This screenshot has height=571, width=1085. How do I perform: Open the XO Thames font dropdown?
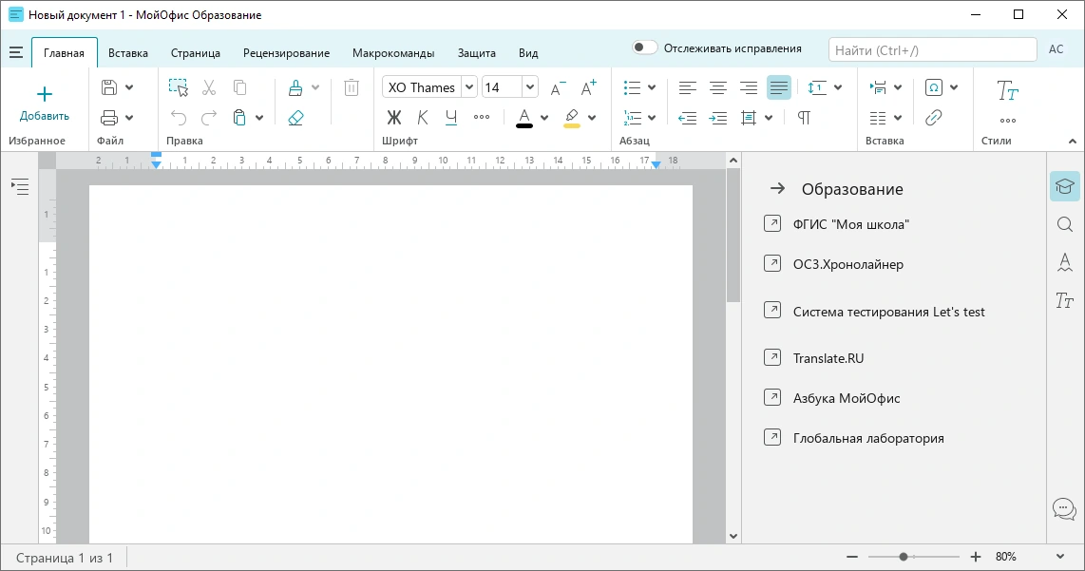pyautogui.click(x=469, y=87)
